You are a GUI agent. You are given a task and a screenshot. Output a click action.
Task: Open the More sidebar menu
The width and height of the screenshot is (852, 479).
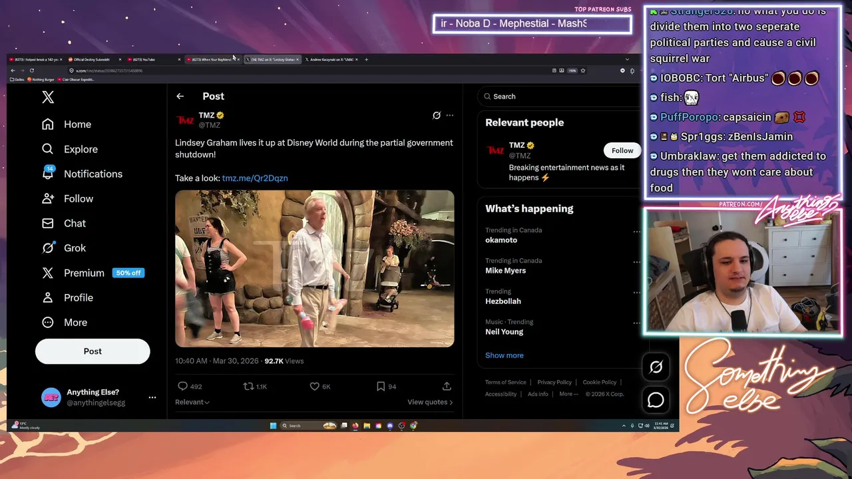pos(65,322)
